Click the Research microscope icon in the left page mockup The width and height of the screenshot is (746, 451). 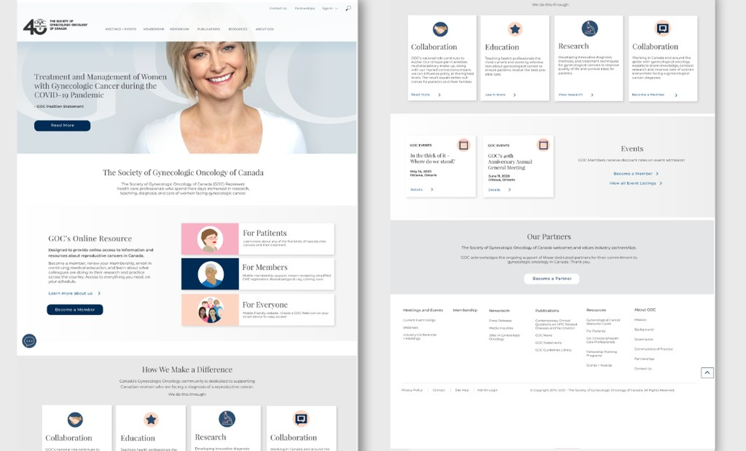tap(227, 418)
